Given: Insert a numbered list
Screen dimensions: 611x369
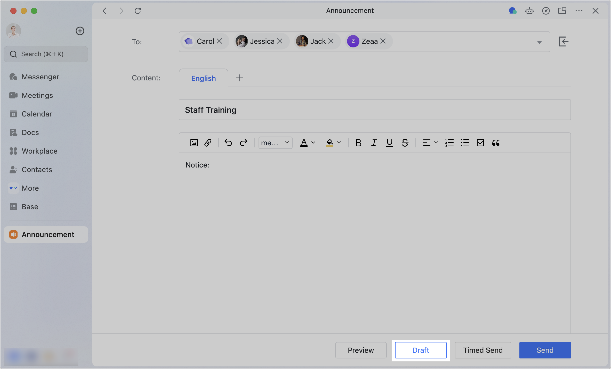Looking at the screenshot, I should pos(449,143).
